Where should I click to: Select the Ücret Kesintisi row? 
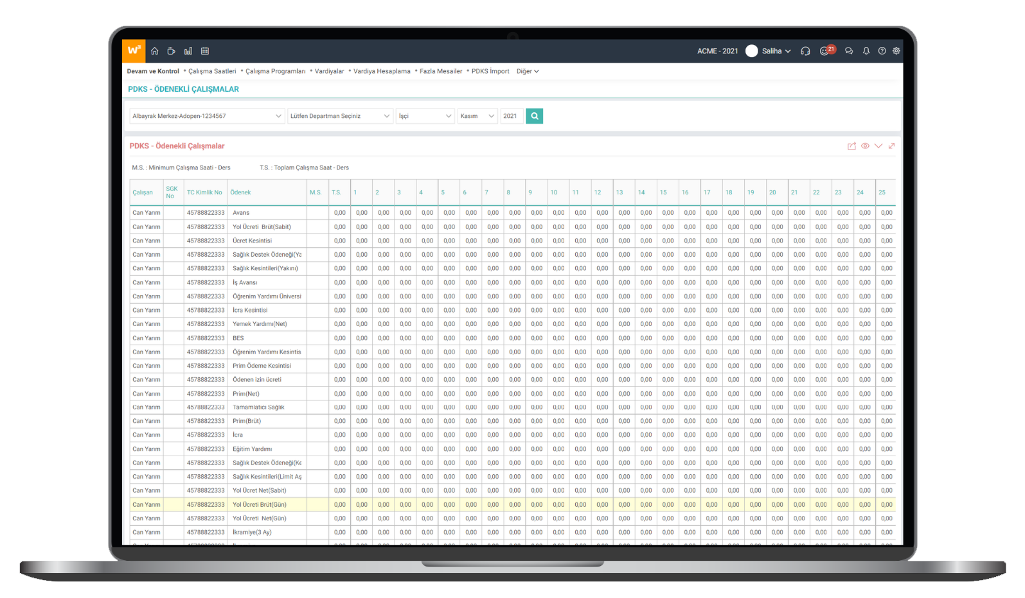(x=512, y=241)
